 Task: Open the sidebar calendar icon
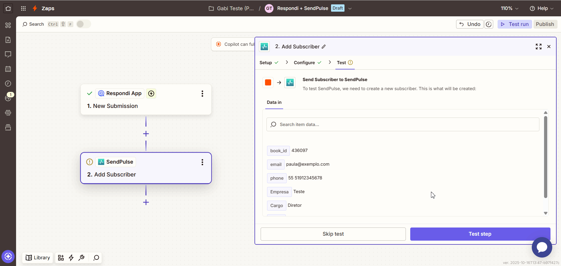[8, 69]
